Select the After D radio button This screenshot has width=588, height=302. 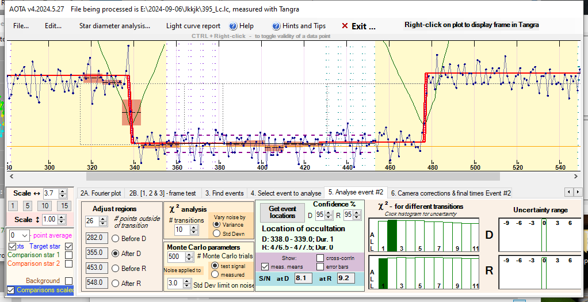116,254
